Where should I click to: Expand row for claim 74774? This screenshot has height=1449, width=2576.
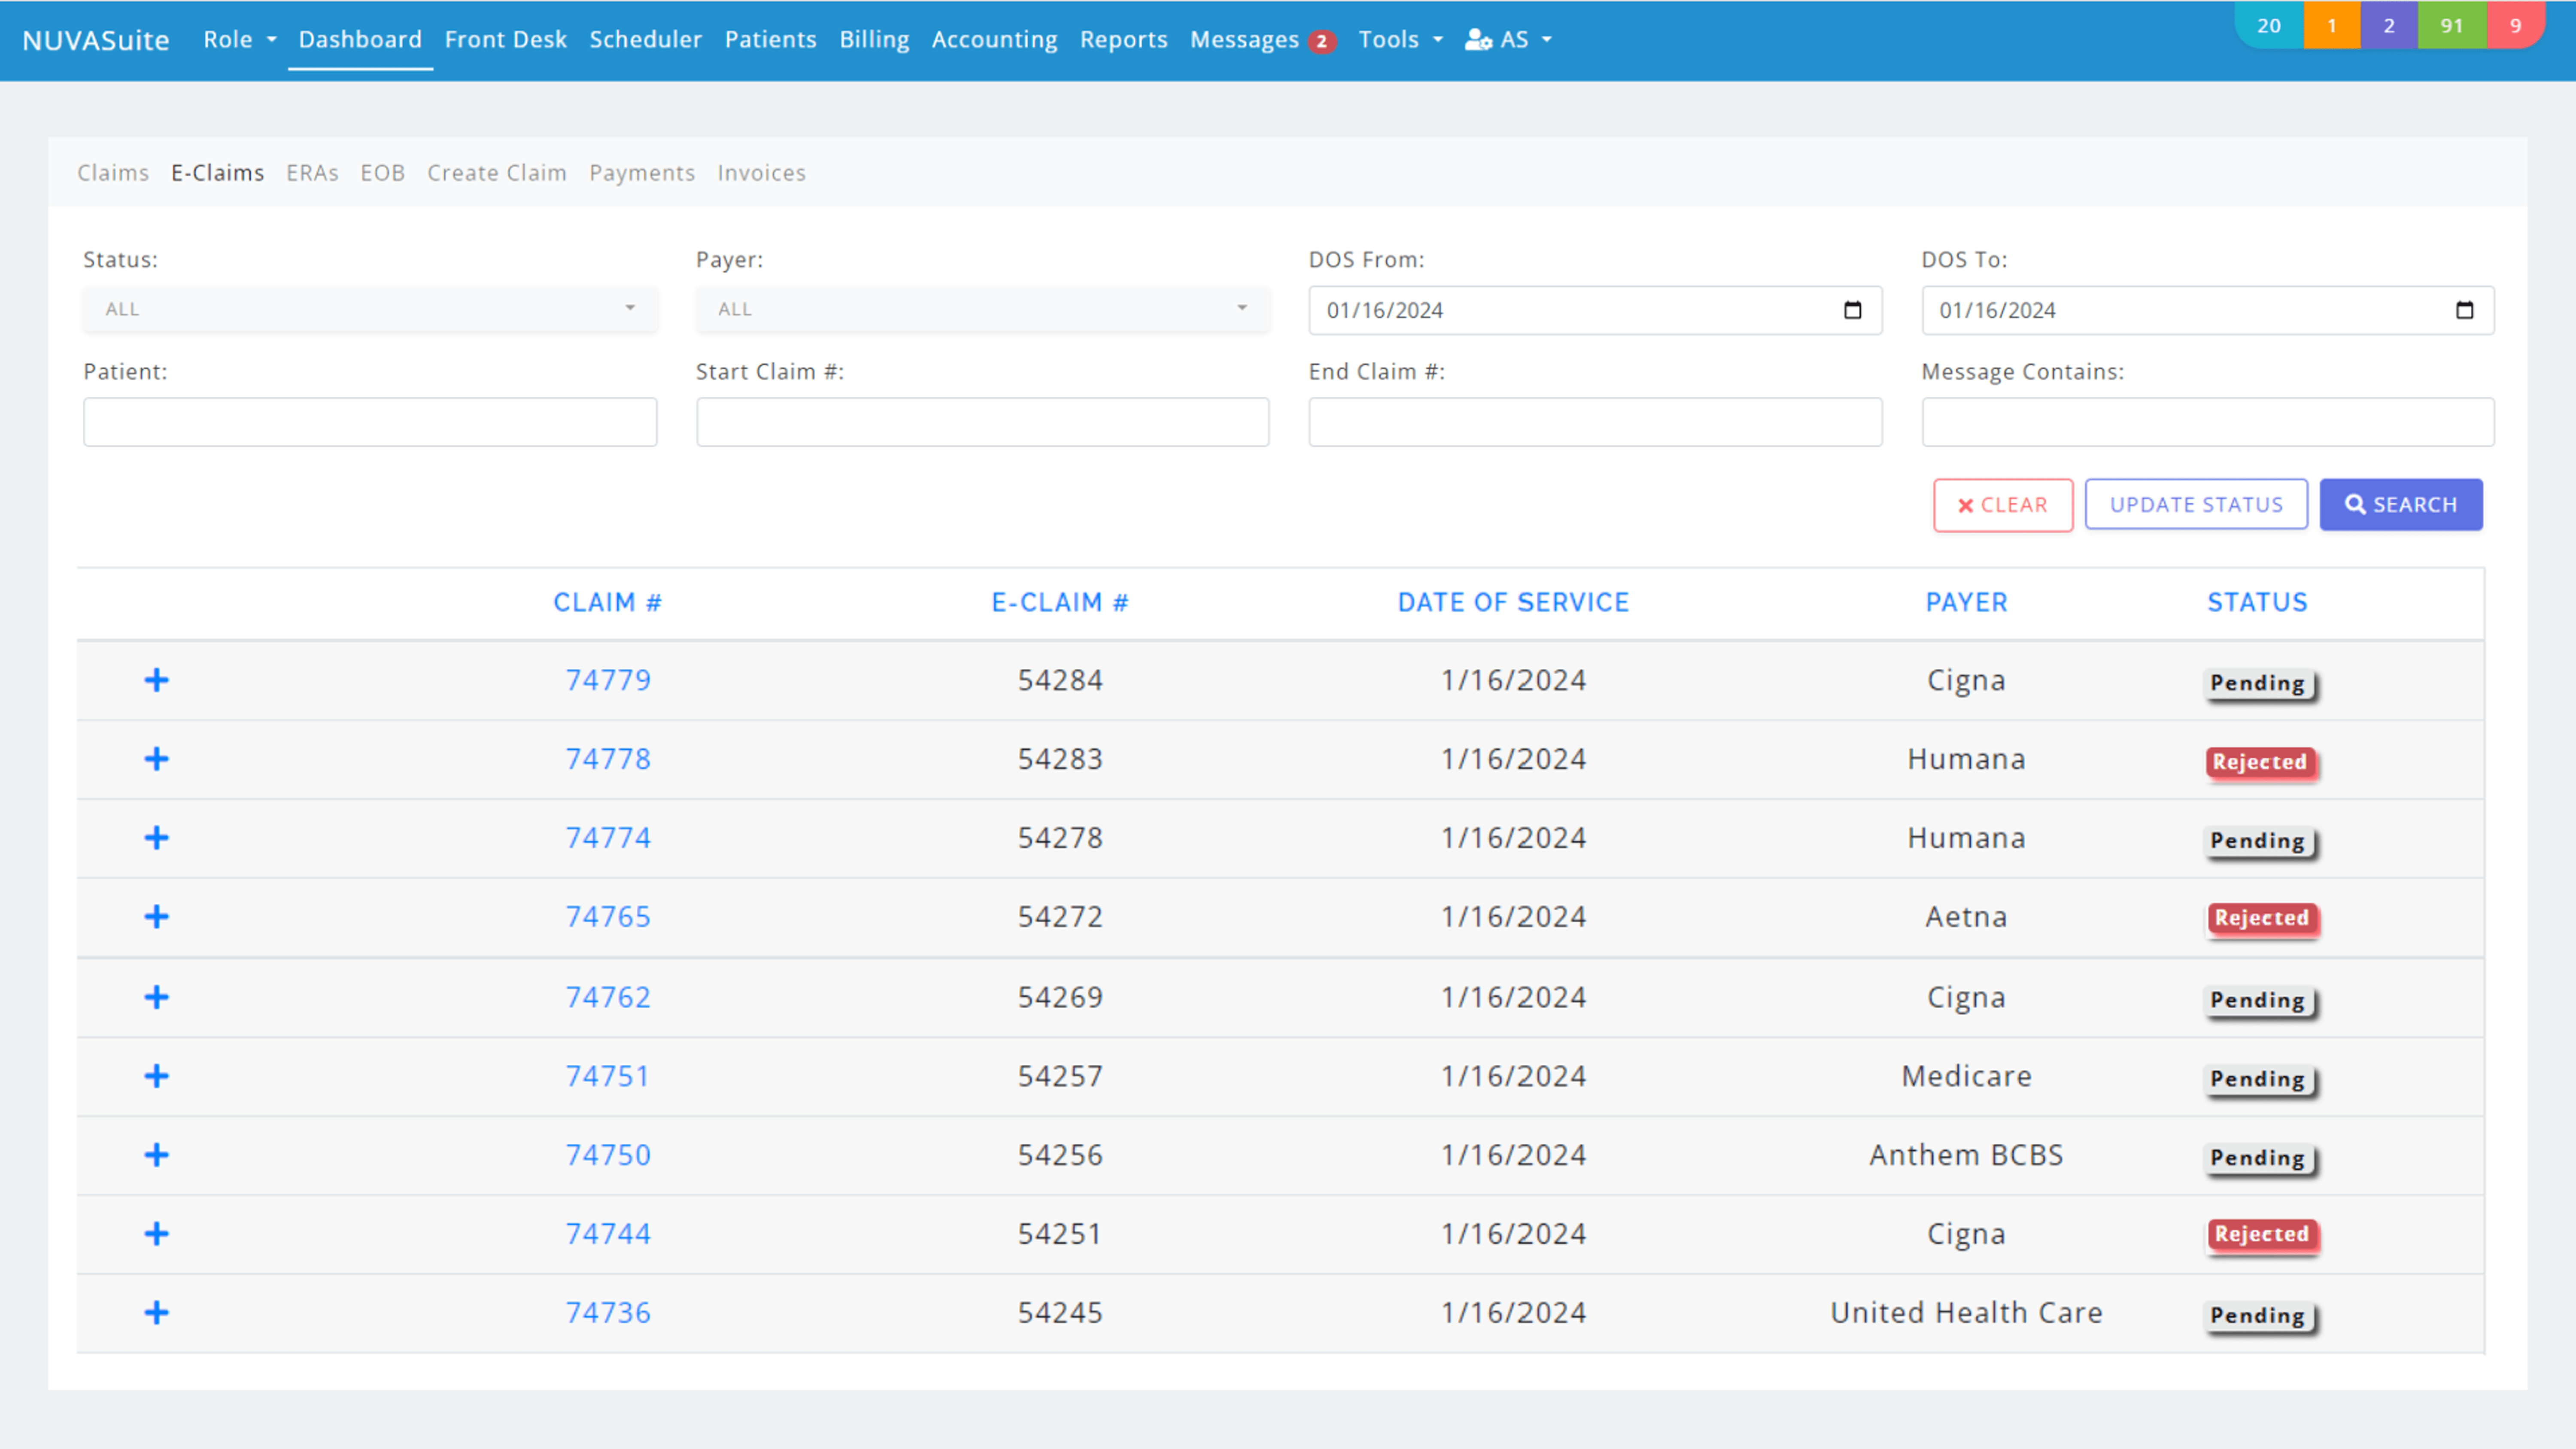click(156, 838)
